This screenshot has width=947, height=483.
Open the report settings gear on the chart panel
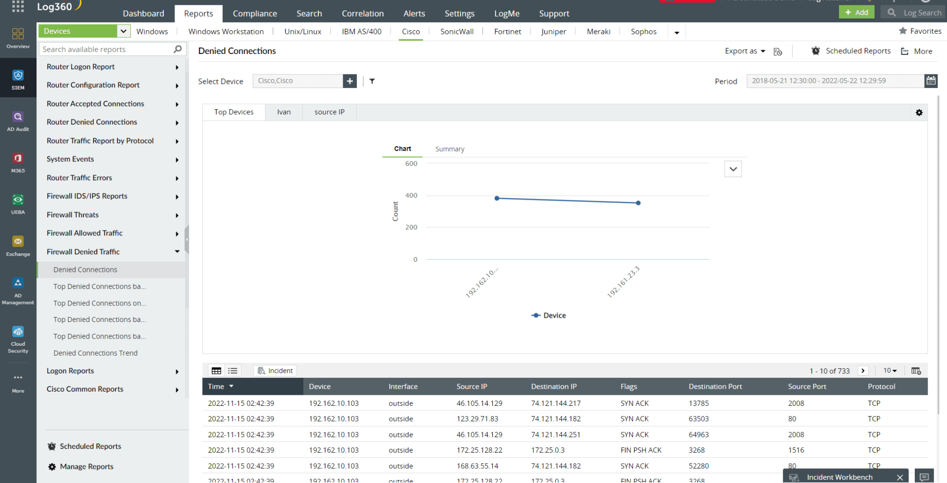point(919,112)
